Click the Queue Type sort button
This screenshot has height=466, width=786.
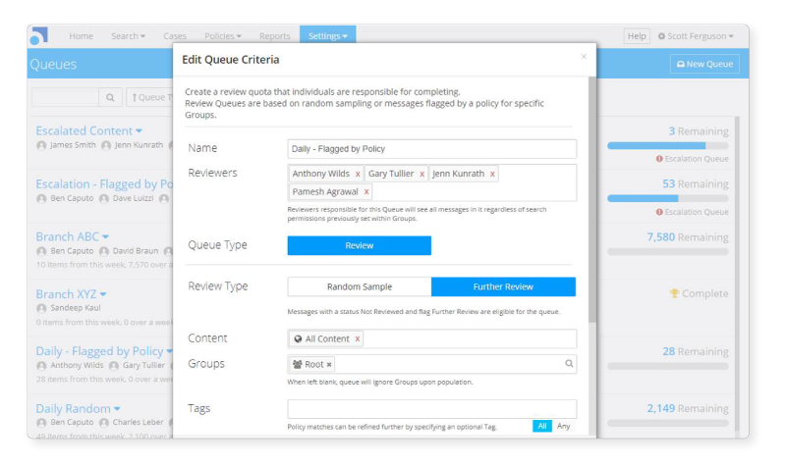[150, 97]
